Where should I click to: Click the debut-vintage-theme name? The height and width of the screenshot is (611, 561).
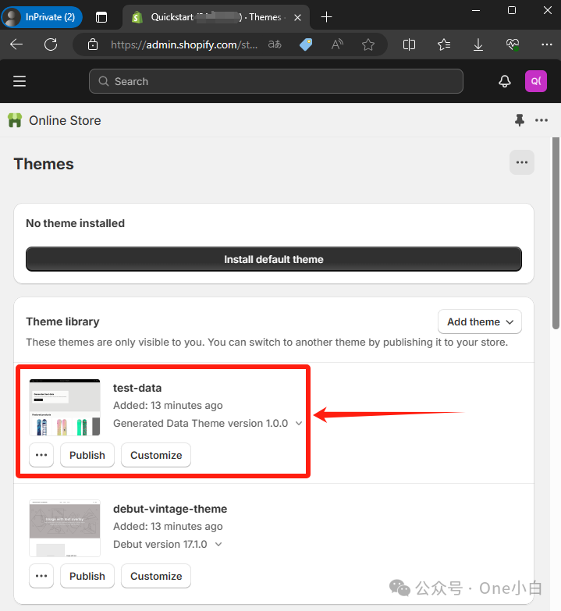tap(170, 509)
